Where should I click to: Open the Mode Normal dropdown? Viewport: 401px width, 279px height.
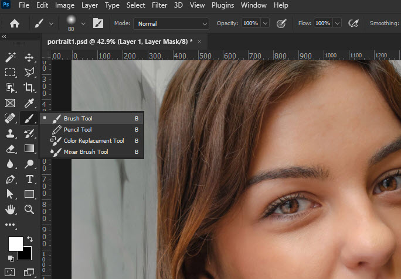[x=171, y=24]
